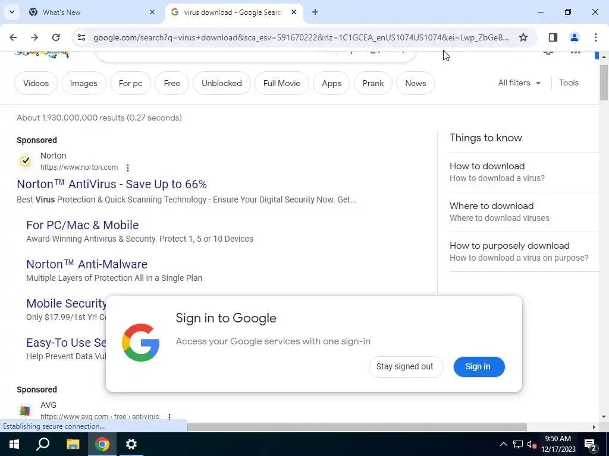
Task: Apply the Unblocked filter chip
Action: click(221, 83)
